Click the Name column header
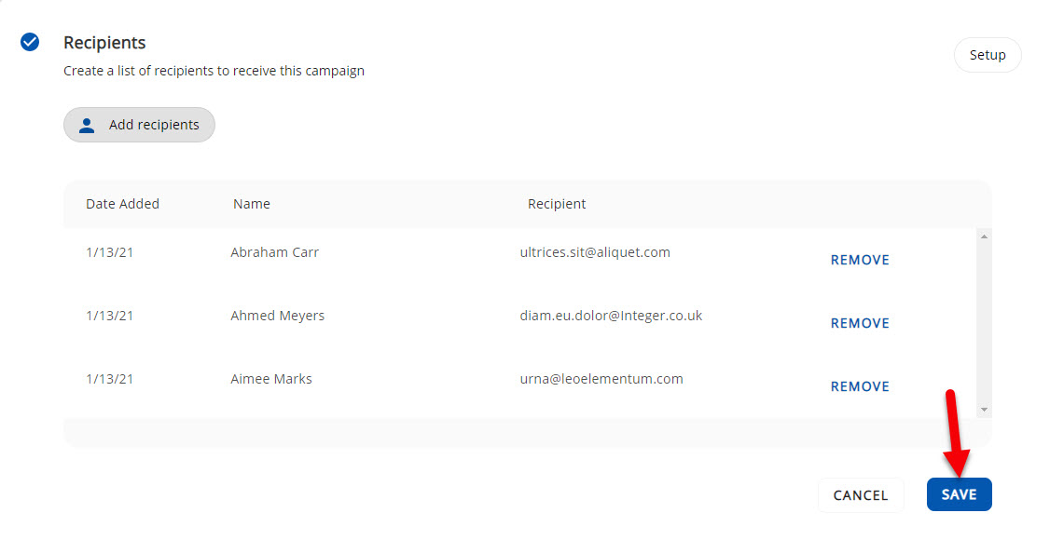 251,204
